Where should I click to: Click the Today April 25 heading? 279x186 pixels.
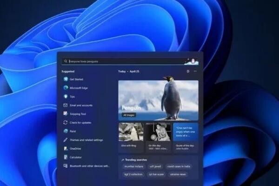129,71
